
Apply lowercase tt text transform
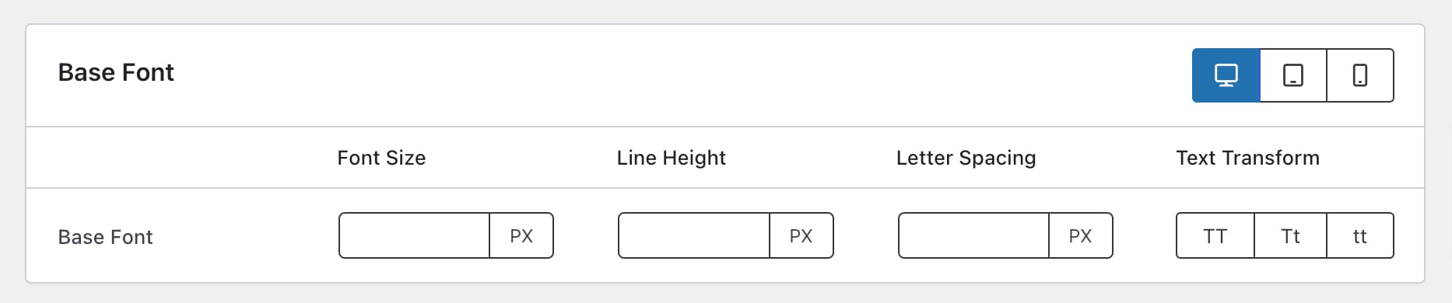pos(1359,235)
